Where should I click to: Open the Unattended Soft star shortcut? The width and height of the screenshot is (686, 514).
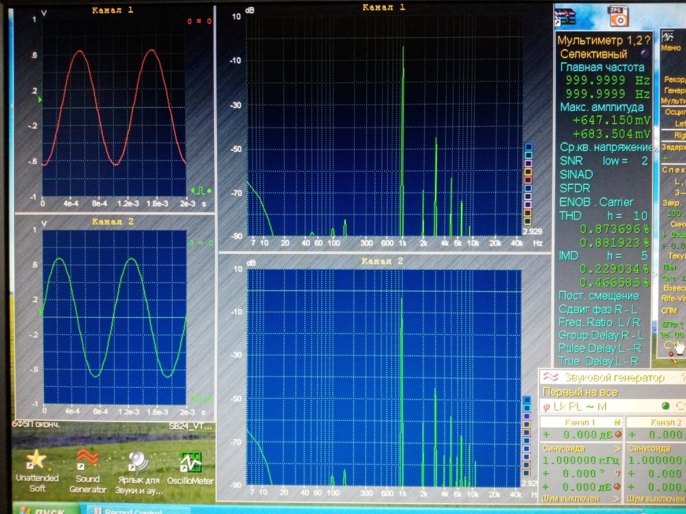pyautogui.click(x=36, y=460)
